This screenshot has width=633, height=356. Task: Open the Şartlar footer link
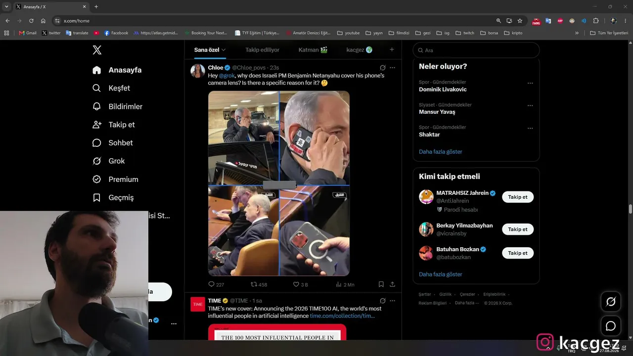pos(425,294)
